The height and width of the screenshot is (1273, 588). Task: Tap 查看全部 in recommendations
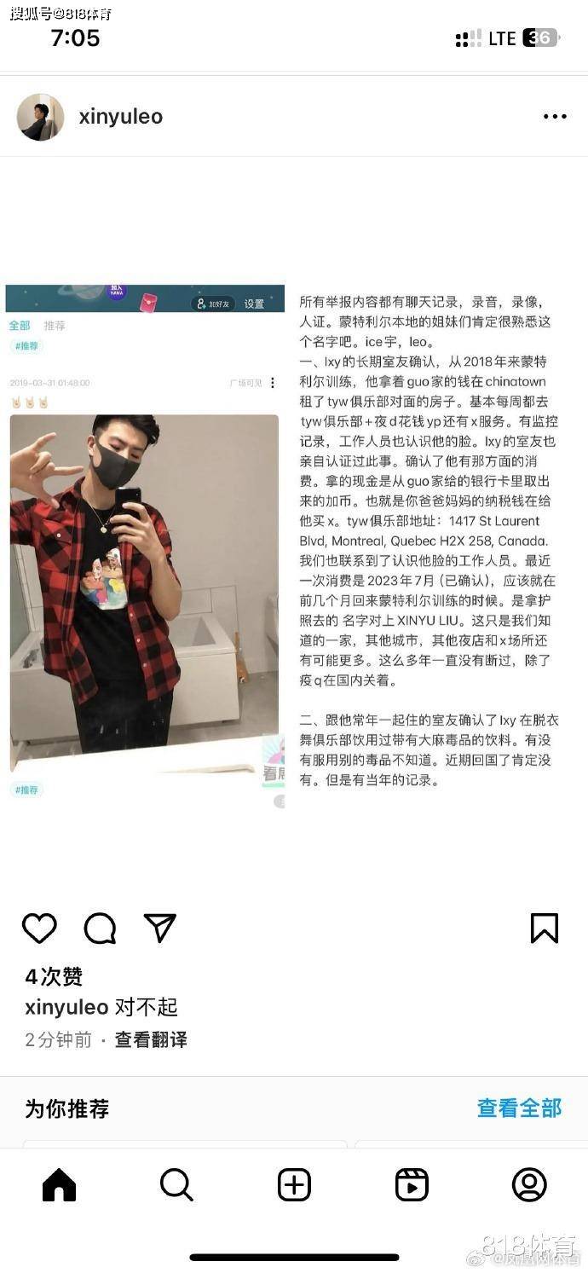pos(519,1108)
